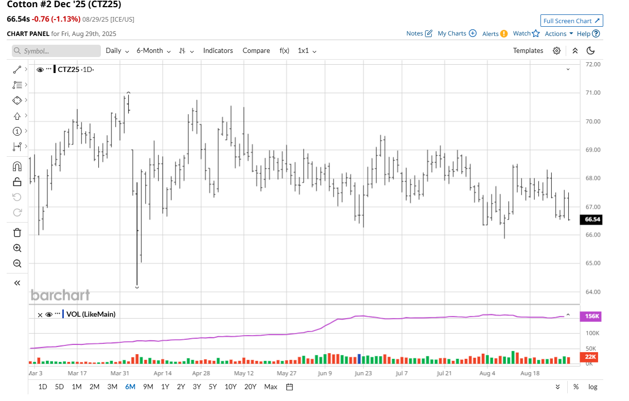
Task: Select the 5D range
Action: coord(59,387)
